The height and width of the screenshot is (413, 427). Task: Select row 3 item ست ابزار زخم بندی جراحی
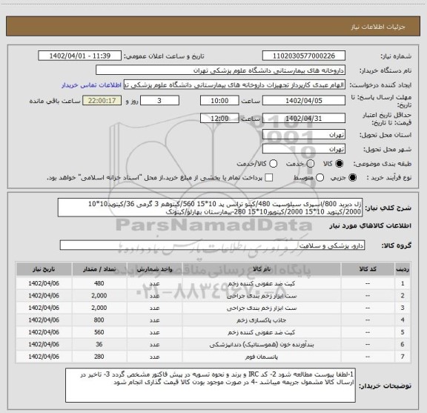[x=262, y=308]
